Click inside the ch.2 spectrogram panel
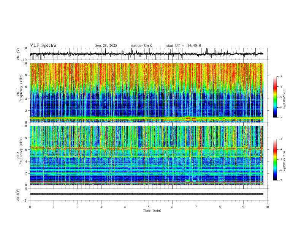Screen dimensions: 301x232 147,155
